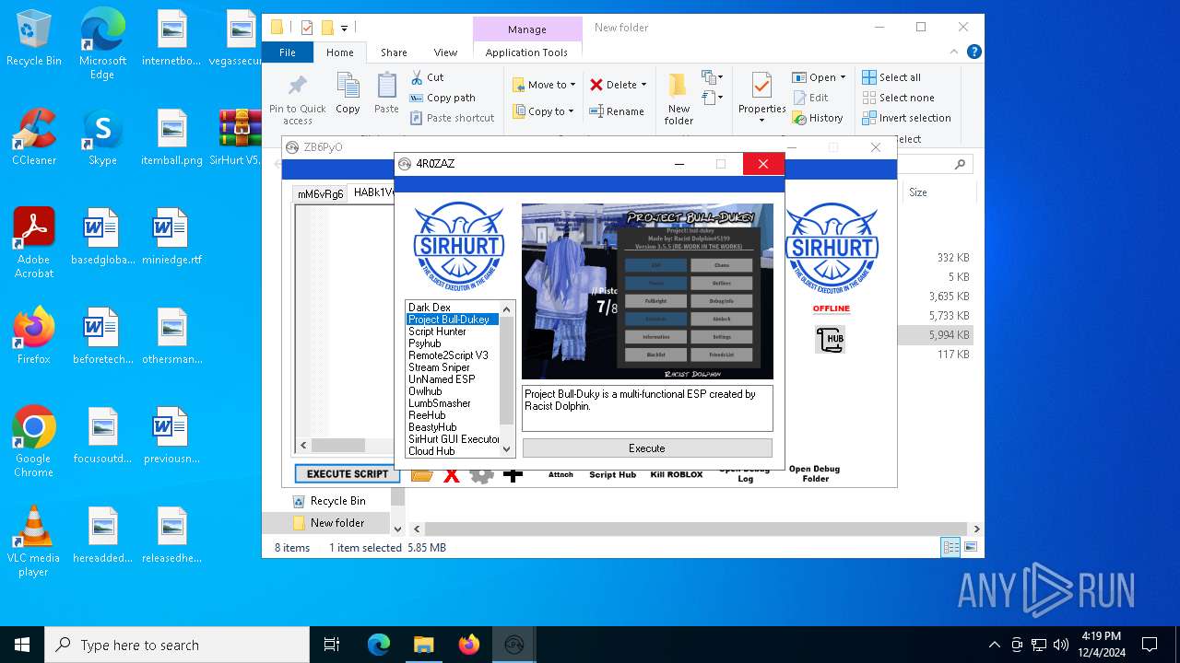Click the History ribbon command
Screen dimensions: 1180x663
click(x=818, y=118)
